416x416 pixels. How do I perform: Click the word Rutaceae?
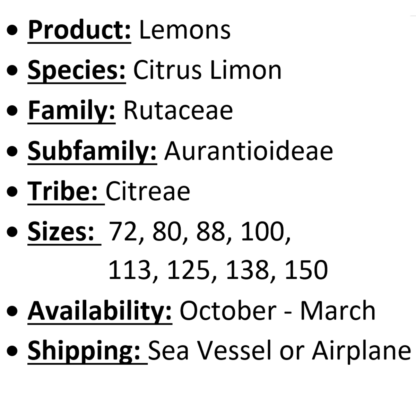click(178, 111)
